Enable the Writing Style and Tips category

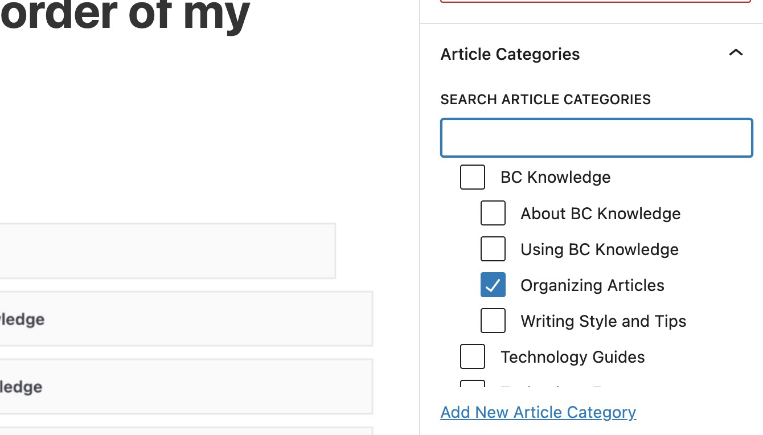point(493,321)
